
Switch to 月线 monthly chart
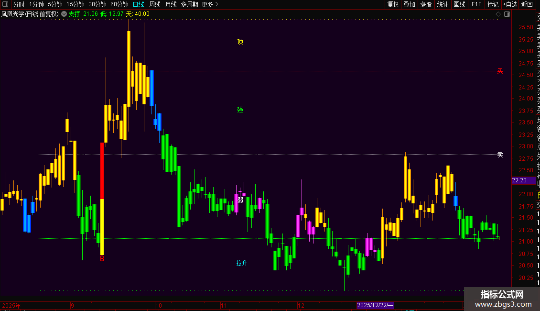click(171, 4)
